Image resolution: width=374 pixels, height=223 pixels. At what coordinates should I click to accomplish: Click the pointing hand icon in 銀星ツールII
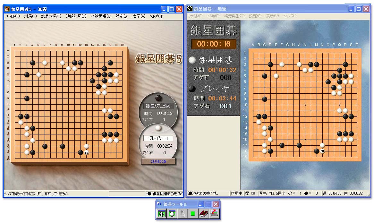pyautogui.click(x=183, y=213)
